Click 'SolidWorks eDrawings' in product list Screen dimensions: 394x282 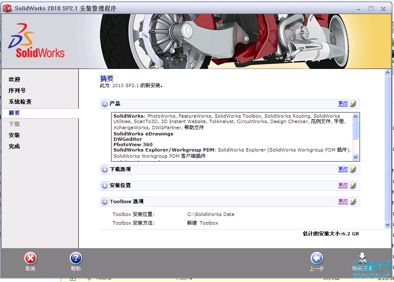click(x=143, y=134)
